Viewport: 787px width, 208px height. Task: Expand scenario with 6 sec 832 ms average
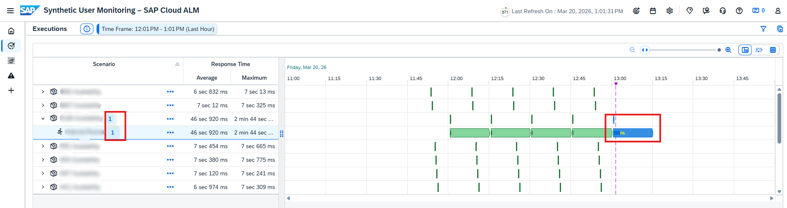43,92
